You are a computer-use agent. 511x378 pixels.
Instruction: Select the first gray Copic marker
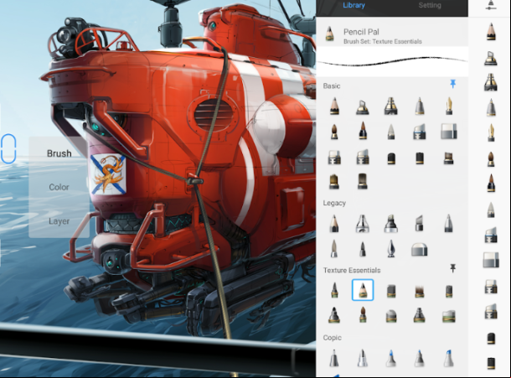(334, 358)
